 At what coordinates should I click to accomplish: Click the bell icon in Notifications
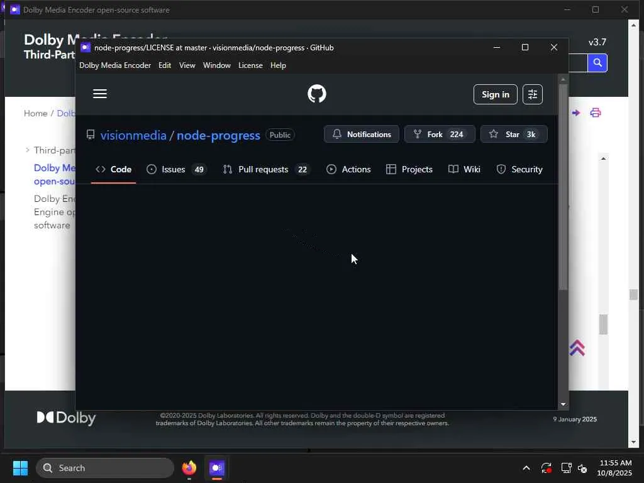coord(337,134)
